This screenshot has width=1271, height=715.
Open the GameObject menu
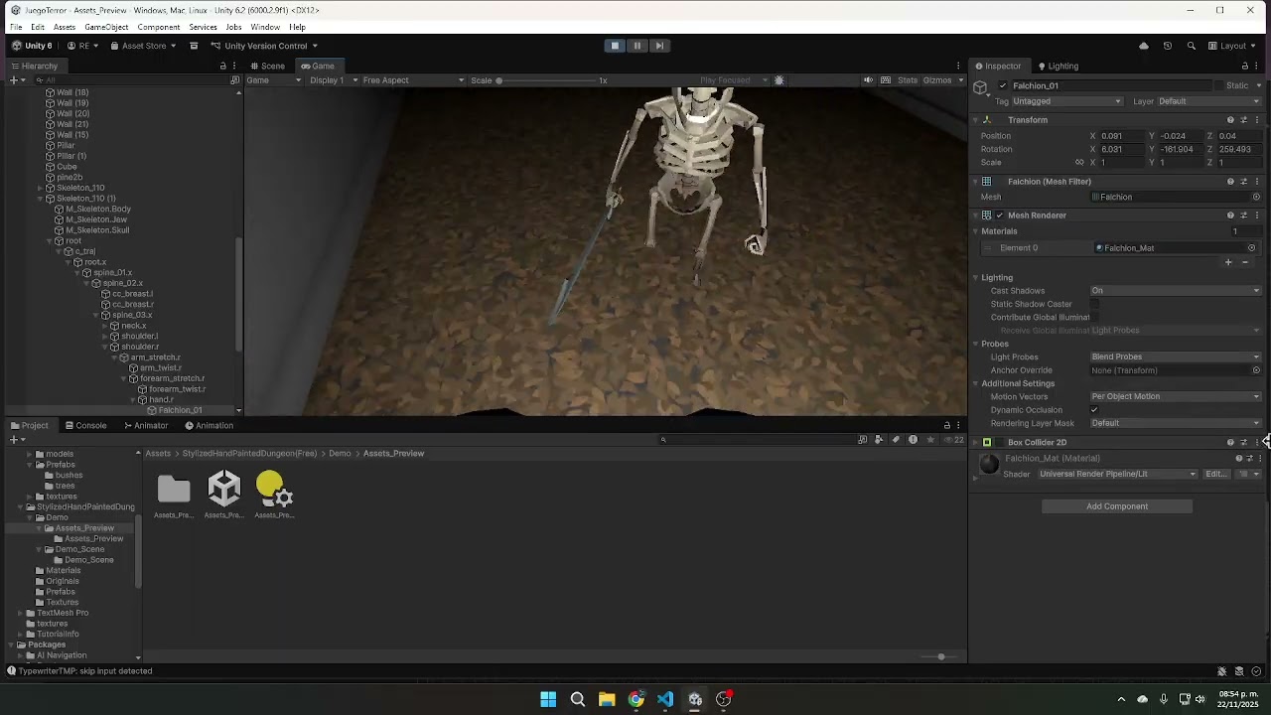pos(106,27)
